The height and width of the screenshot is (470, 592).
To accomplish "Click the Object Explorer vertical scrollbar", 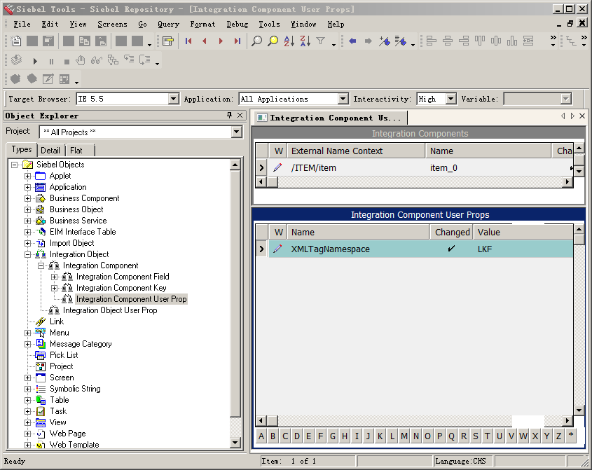I will 235,303.
